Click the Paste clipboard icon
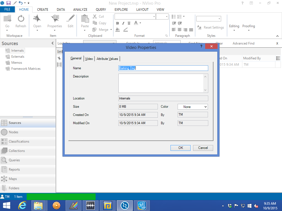The height and width of the screenshot is (211, 282). click(x=85, y=19)
